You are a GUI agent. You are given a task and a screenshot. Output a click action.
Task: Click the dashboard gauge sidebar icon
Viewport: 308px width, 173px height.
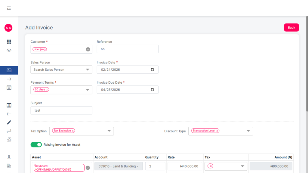[x=9, y=50]
